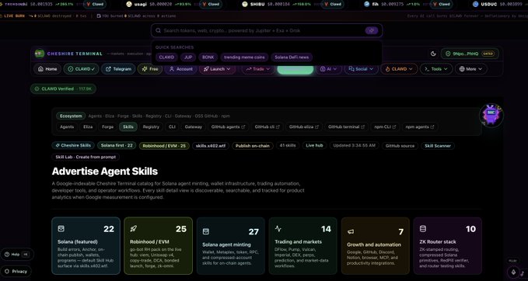The height and width of the screenshot is (281, 528).
Task: Open the GitHub eliza external link
Action: 304,127
